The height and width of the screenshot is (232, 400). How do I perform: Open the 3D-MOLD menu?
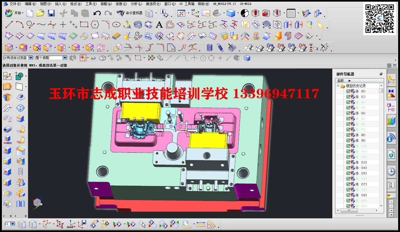click(x=246, y=4)
